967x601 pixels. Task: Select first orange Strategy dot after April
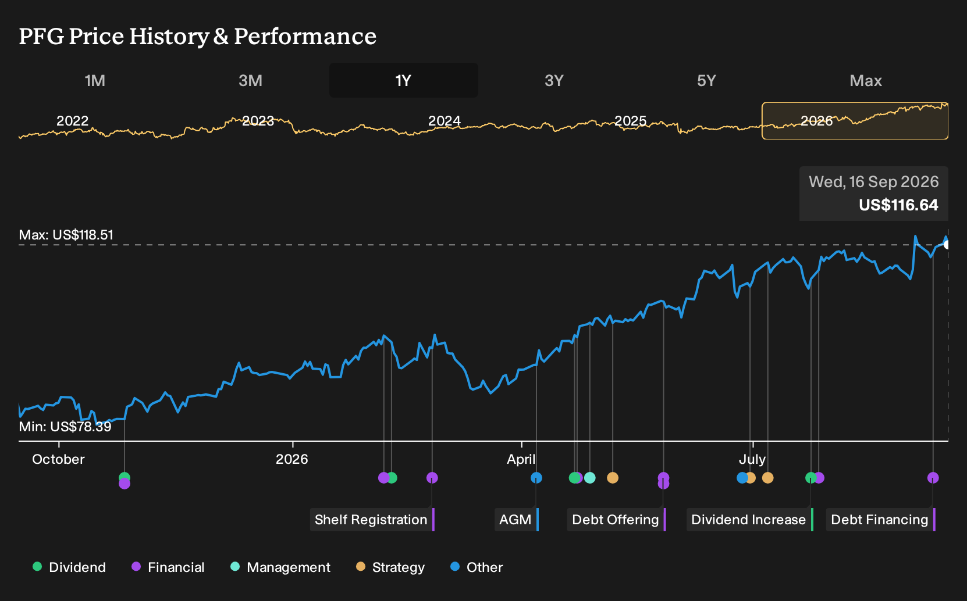[613, 478]
